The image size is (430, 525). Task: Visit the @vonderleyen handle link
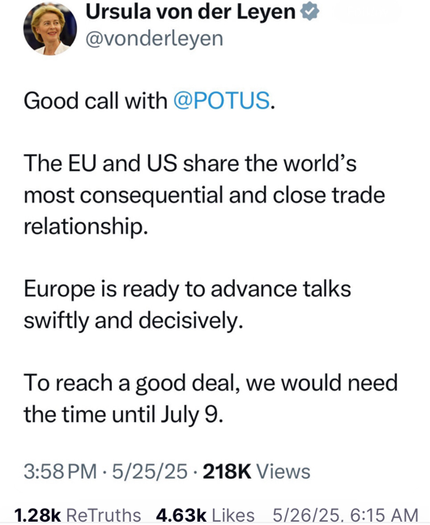pyautogui.click(x=154, y=39)
